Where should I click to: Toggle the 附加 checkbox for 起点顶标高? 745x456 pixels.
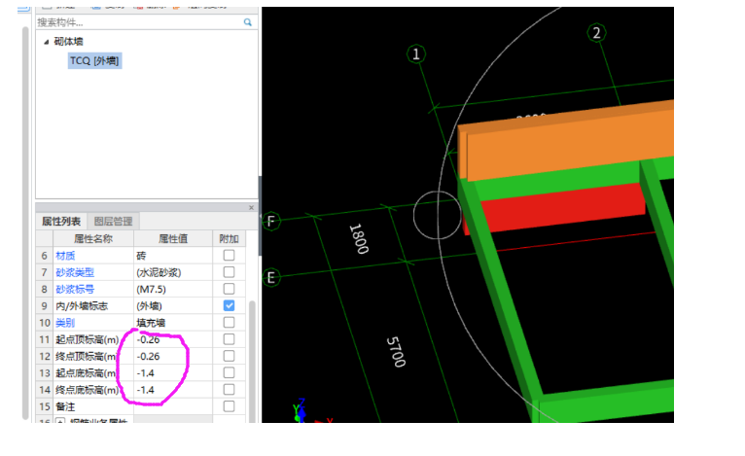pos(229,339)
